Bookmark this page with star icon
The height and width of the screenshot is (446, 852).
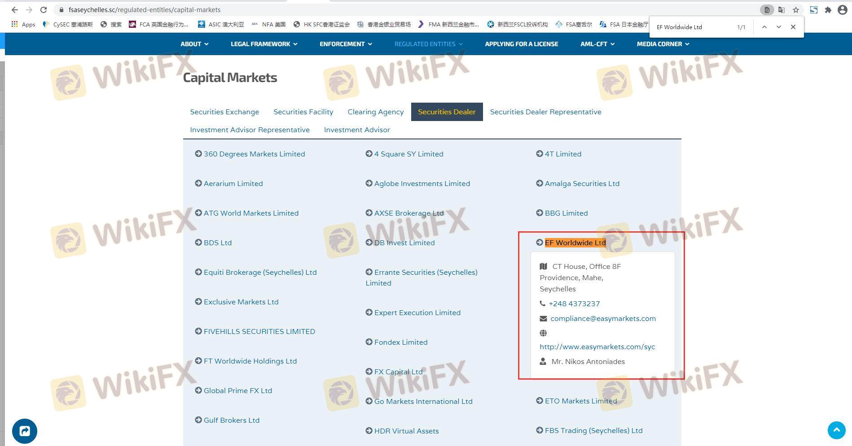[x=796, y=10]
